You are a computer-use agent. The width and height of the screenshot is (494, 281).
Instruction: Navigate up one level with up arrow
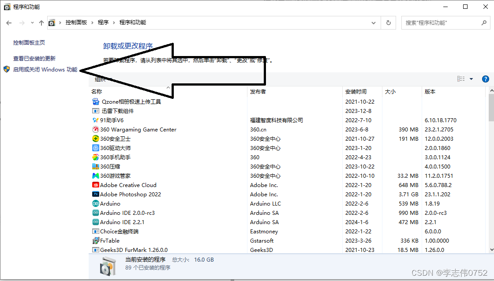click(x=41, y=22)
